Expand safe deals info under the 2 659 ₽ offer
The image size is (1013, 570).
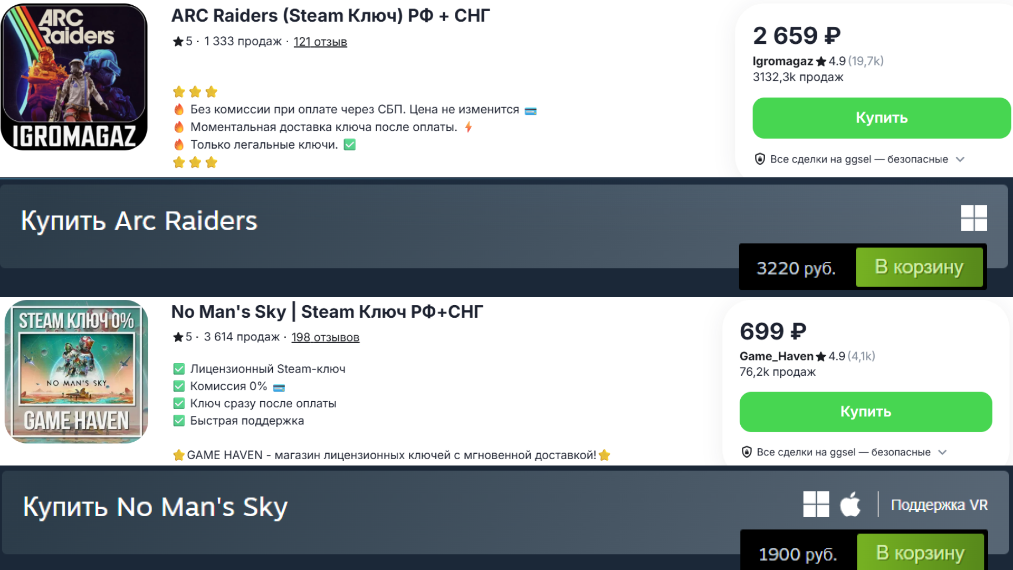(x=960, y=159)
